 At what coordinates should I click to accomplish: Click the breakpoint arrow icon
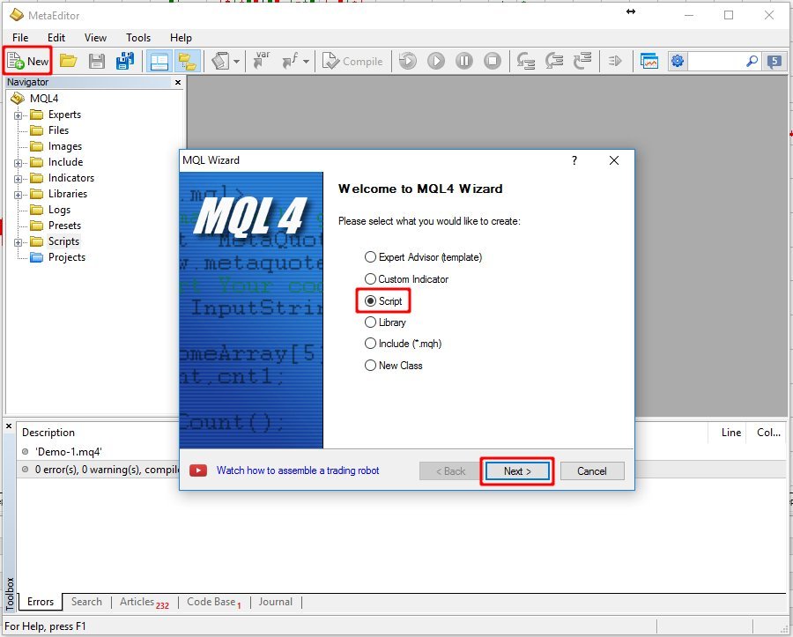point(615,61)
